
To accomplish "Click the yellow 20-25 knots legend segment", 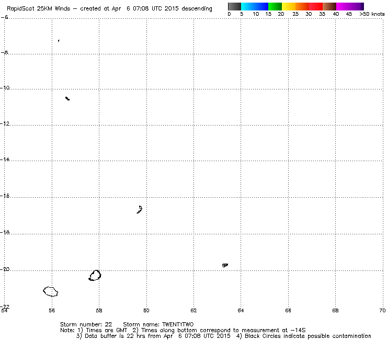I will click(x=289, y=6).
